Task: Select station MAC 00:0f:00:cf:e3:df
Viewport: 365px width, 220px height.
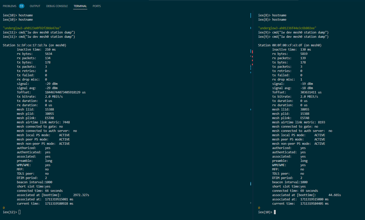Action: [288, 45]
